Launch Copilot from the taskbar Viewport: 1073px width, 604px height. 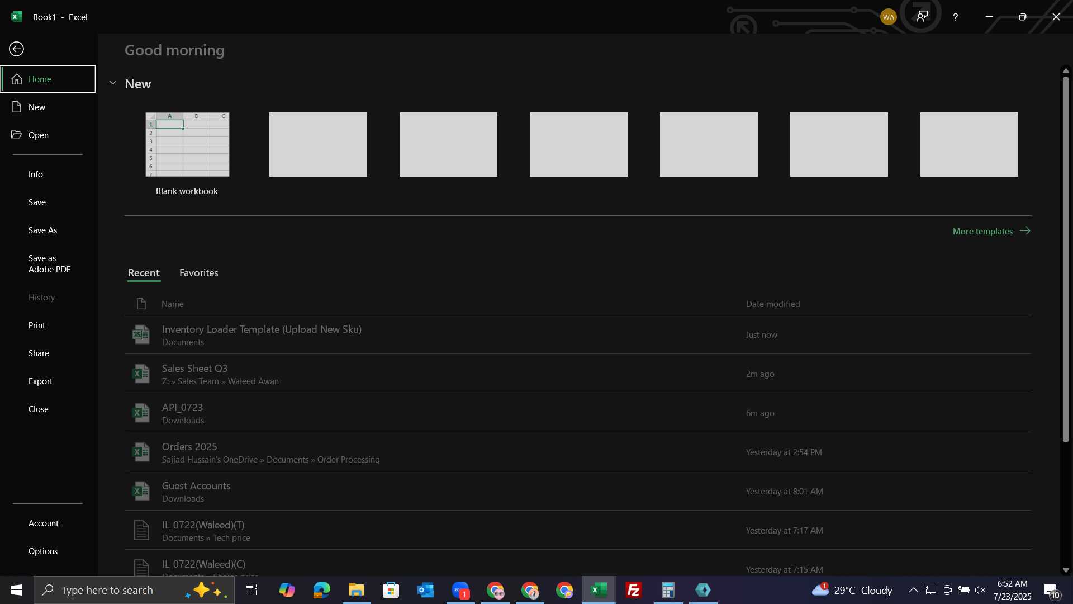point(287,590)
